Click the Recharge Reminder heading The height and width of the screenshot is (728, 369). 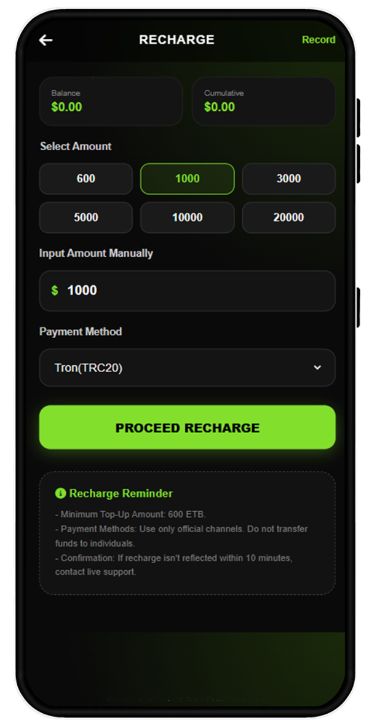click(121, 493)
